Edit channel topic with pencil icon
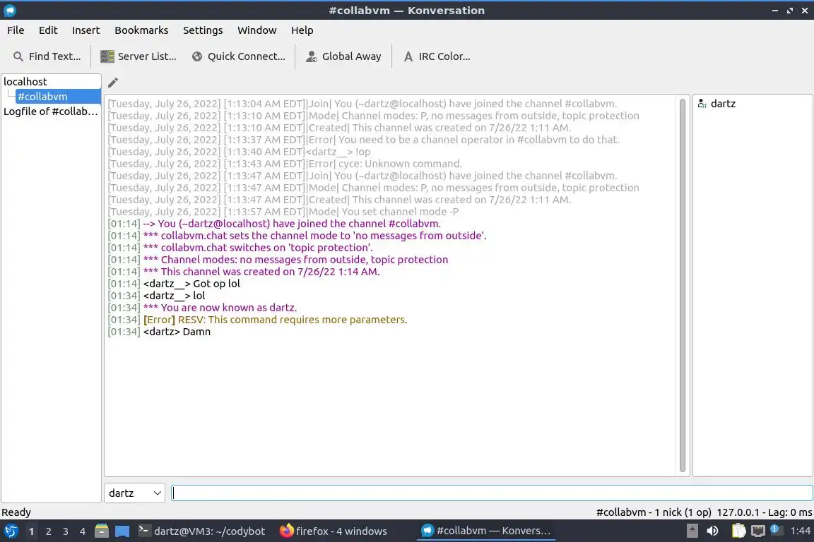 (x=112, y=83)
